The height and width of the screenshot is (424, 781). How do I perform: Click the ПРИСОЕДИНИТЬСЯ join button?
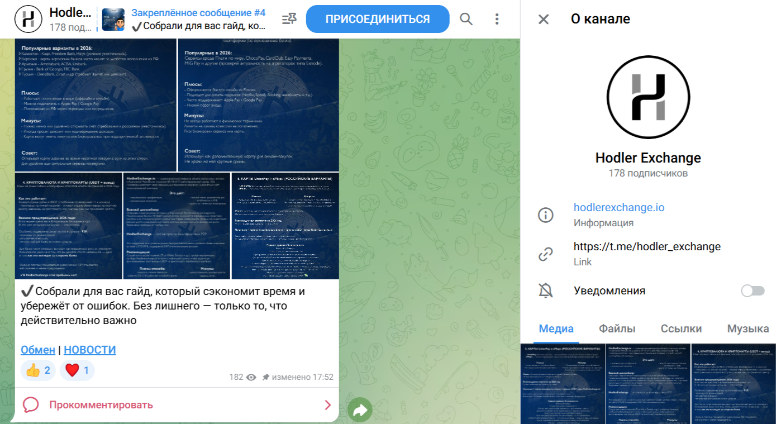[x=378, y=19]
